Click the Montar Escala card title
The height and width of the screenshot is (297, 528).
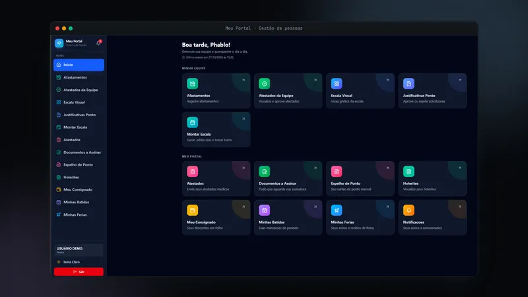(199, 135)
